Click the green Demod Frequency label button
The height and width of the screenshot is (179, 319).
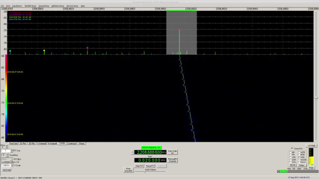(151, 148)
